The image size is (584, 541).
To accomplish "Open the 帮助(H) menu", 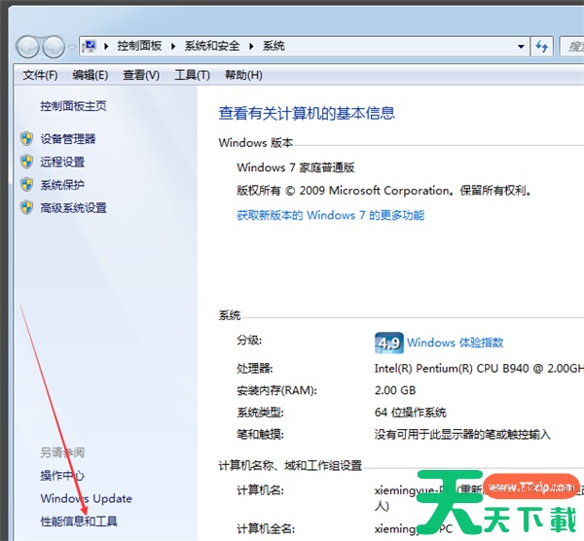I will tap(243, 75).
